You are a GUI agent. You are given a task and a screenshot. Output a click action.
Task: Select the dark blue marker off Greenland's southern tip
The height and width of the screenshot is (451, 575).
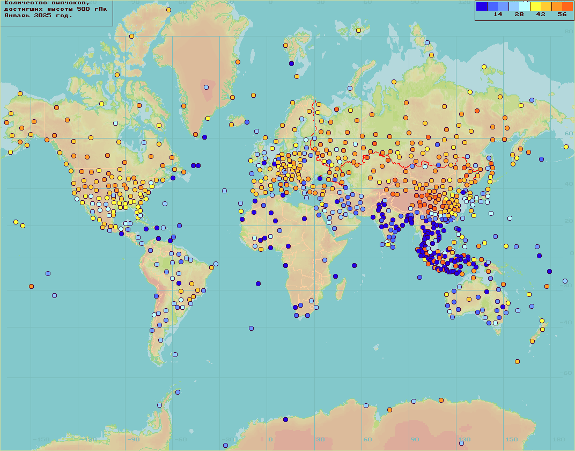[204, 137]
